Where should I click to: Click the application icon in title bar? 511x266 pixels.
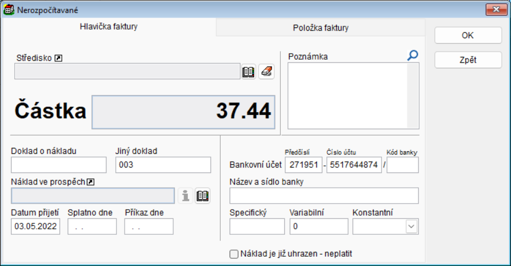9,9
